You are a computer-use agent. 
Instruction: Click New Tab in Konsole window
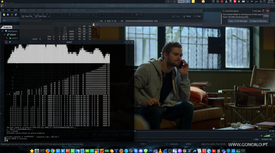click(27, 16)
